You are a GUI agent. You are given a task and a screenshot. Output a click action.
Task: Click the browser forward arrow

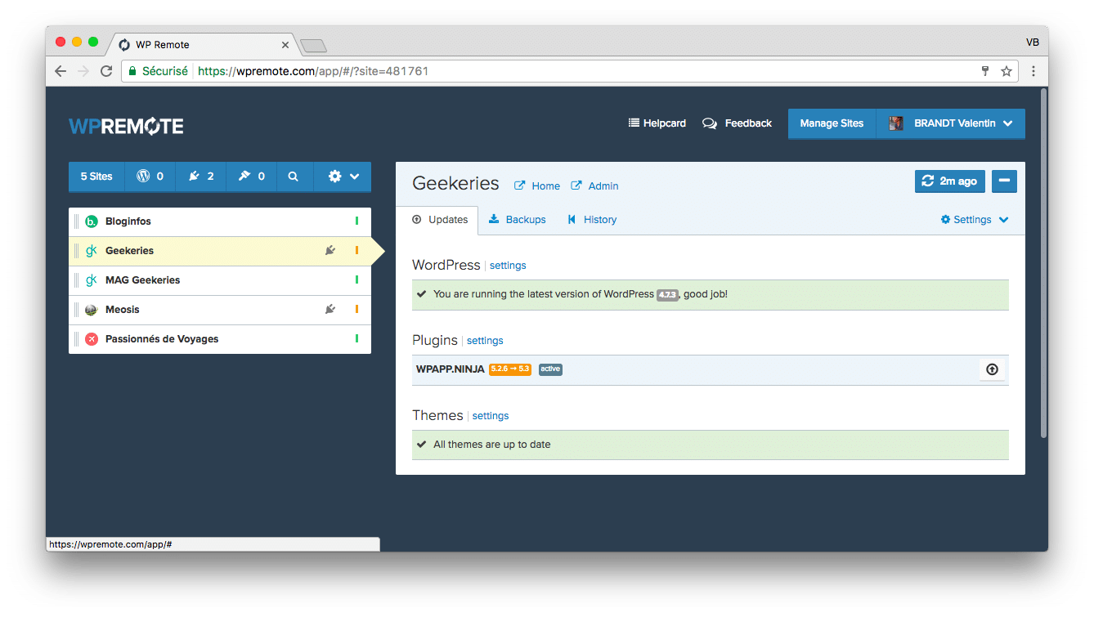pyautogui.click(x=83, y=71)
